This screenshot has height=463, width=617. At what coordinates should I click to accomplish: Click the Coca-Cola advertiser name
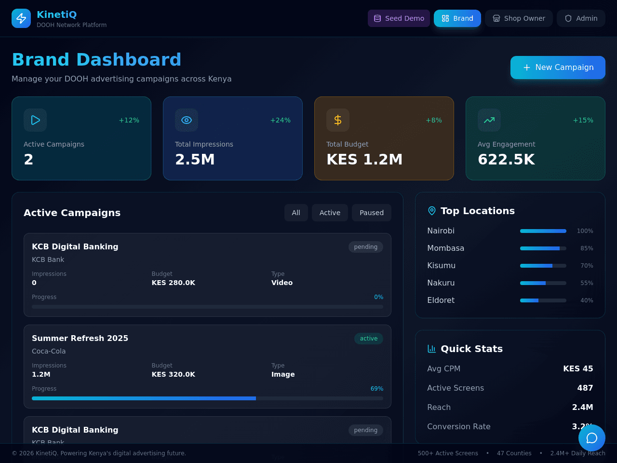pos(49,351)
